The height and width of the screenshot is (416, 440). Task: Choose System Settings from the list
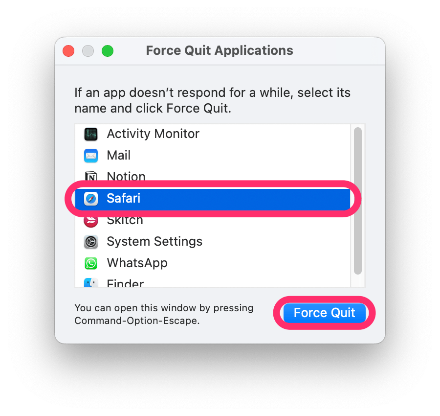[x=213, y=242]
